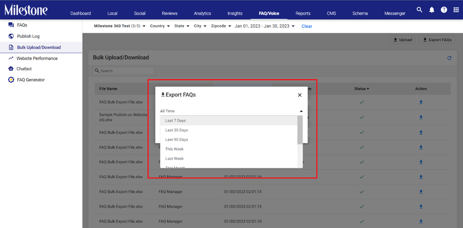Go to CMS tab
The height and width of the screenshot is (228, 463).
pos(331,13)
